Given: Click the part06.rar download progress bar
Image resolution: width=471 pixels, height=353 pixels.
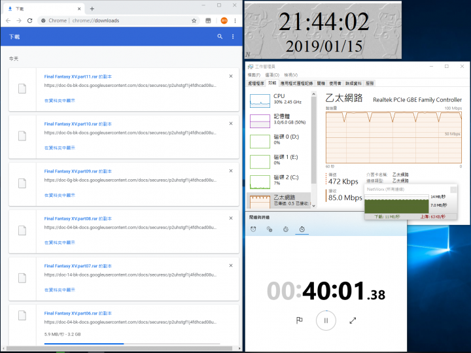Looking at the screenshot, I should [x=132, y=344].
